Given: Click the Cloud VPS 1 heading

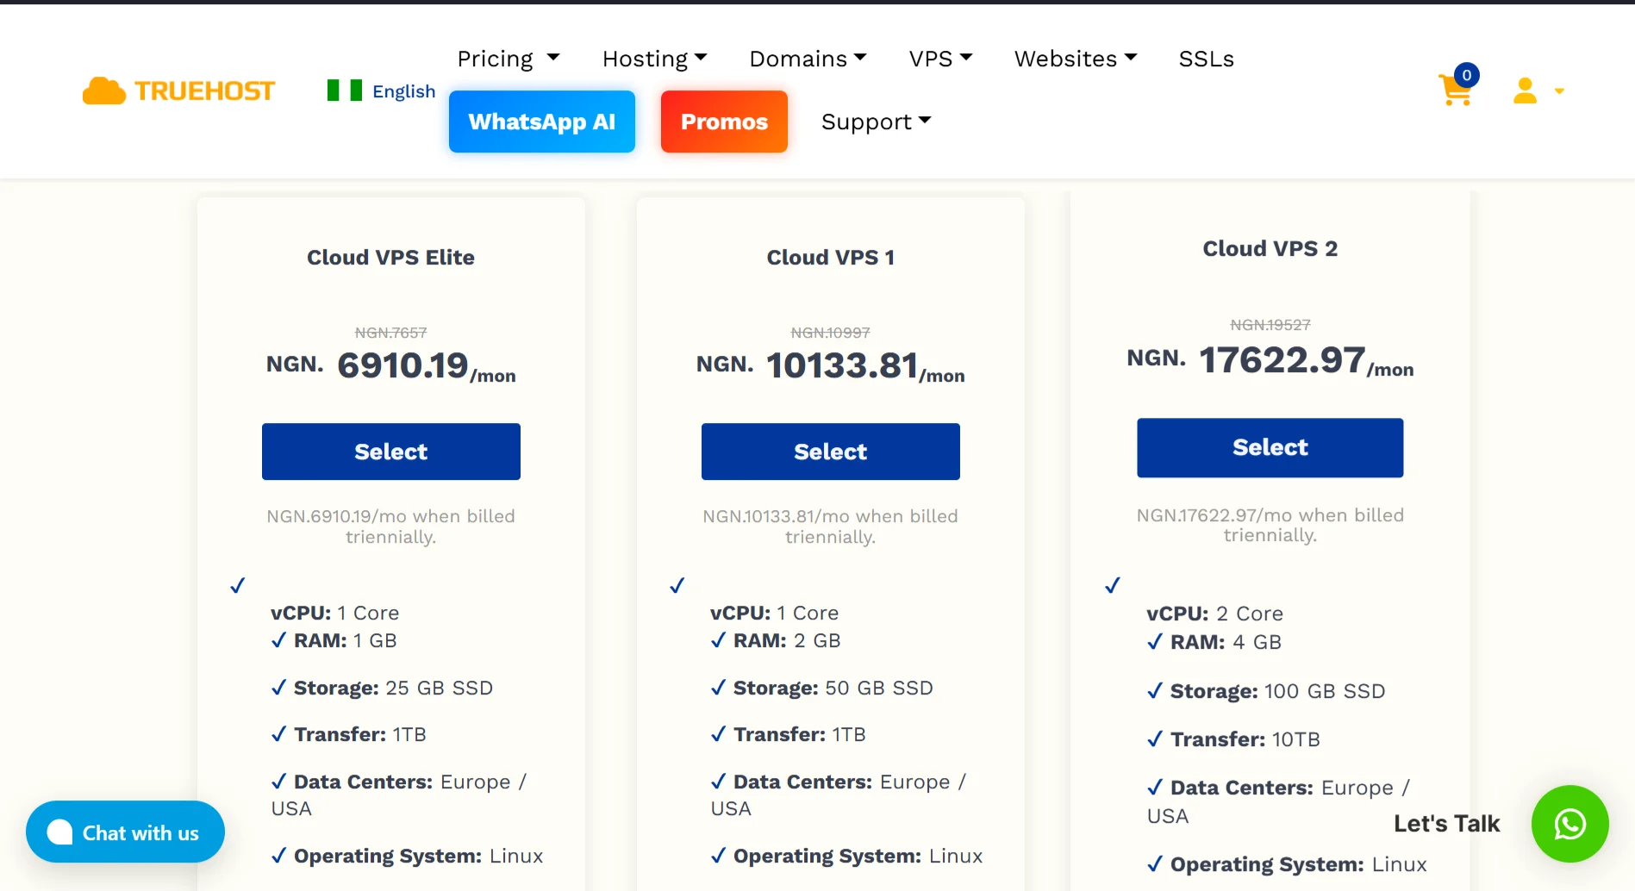Looking at the screenshot, I should 831,258.
